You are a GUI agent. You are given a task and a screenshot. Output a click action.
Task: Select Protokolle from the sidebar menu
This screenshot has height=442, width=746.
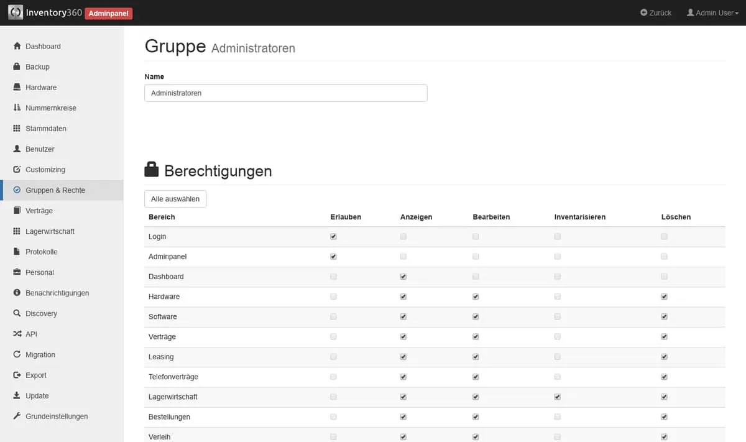click(x=41, y=252)
